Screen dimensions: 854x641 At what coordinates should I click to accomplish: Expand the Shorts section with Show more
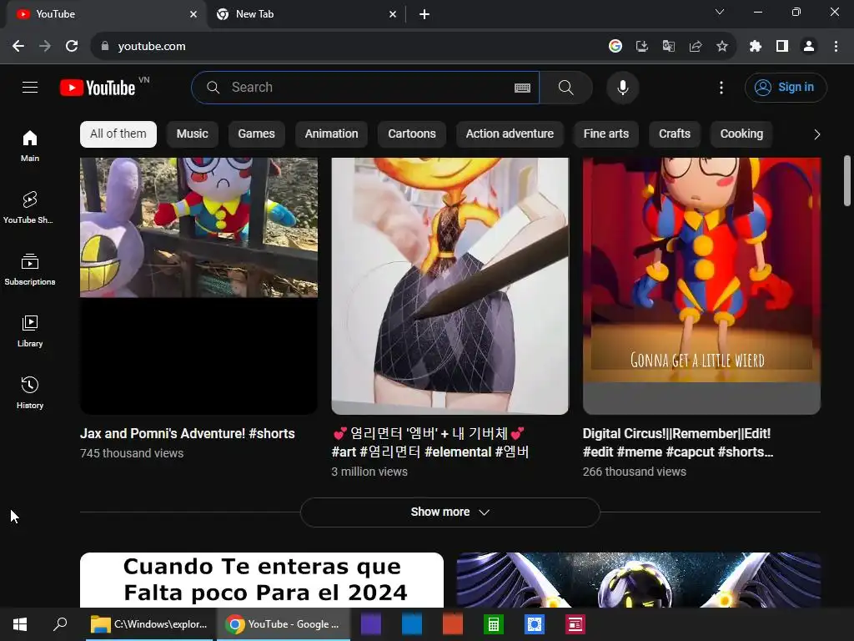pyautogui.click(x=450, y=512)
